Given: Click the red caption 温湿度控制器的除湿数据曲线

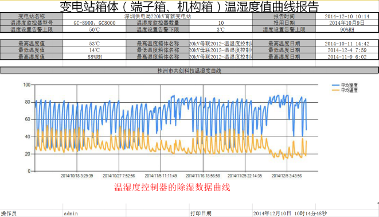Looking at the screenshot, I should coord(172,187).
